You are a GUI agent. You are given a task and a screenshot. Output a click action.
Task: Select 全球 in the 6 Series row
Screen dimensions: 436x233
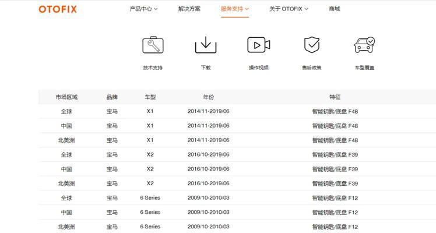[66, 198]
